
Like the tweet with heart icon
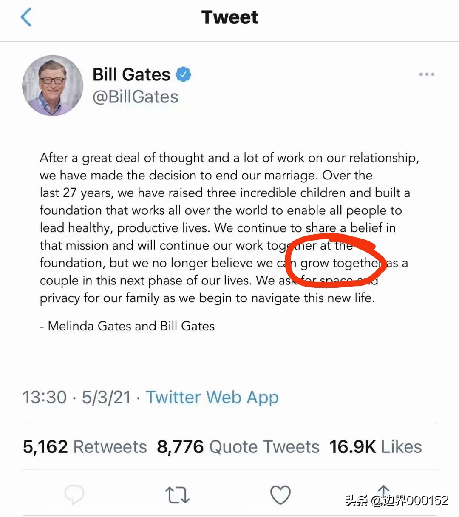pyautogui.click(x=280, y=495)
